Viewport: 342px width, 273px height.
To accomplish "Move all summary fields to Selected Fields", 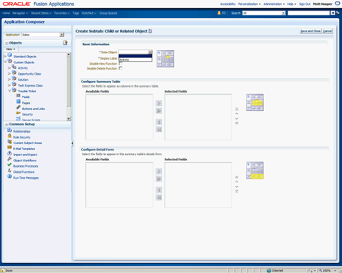I will point(159,111).
